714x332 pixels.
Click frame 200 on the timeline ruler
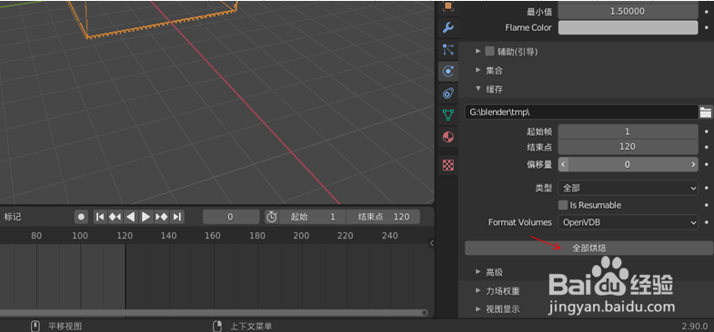click(301, 236)
